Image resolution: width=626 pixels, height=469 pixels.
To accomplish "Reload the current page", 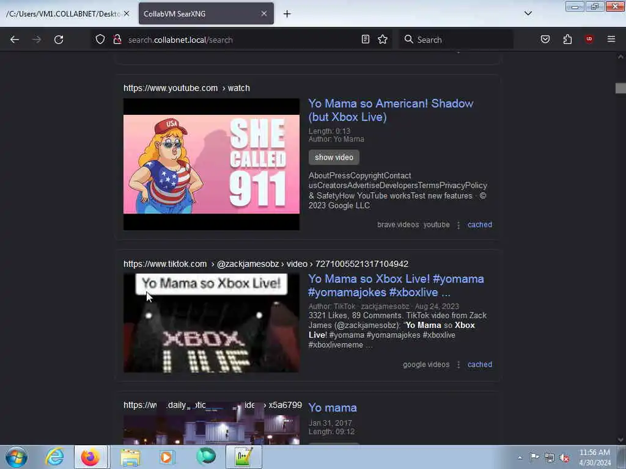I will pos(59,40).
